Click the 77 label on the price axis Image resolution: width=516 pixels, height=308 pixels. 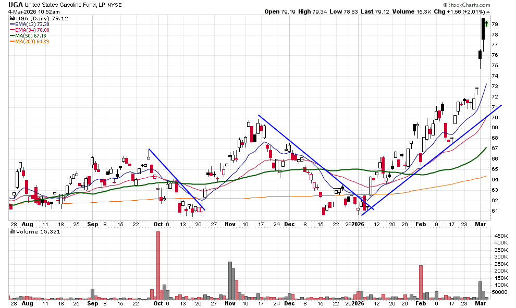click(x=495, y=44)
